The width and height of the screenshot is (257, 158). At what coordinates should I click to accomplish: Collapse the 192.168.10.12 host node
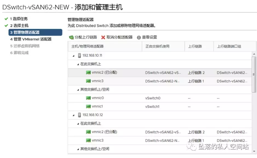pos(74,115)
